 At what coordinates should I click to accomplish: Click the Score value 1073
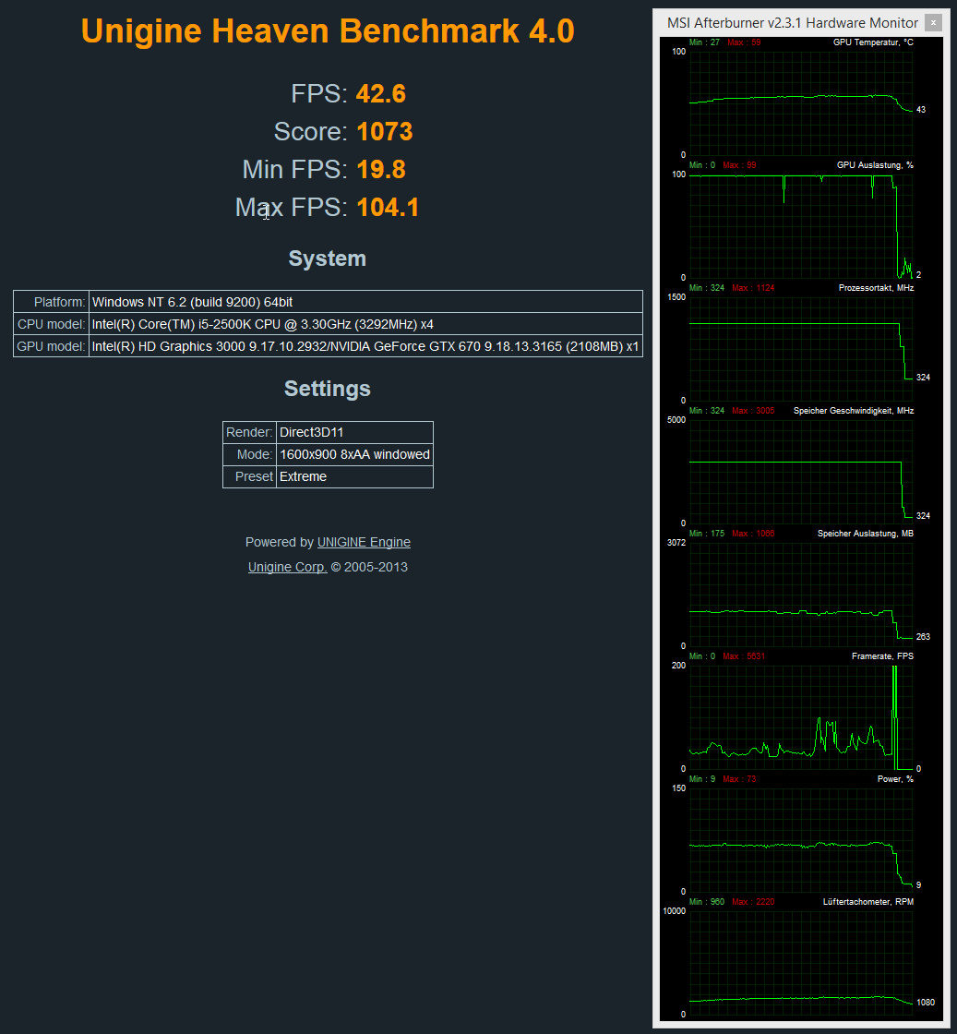click(385, 131)
